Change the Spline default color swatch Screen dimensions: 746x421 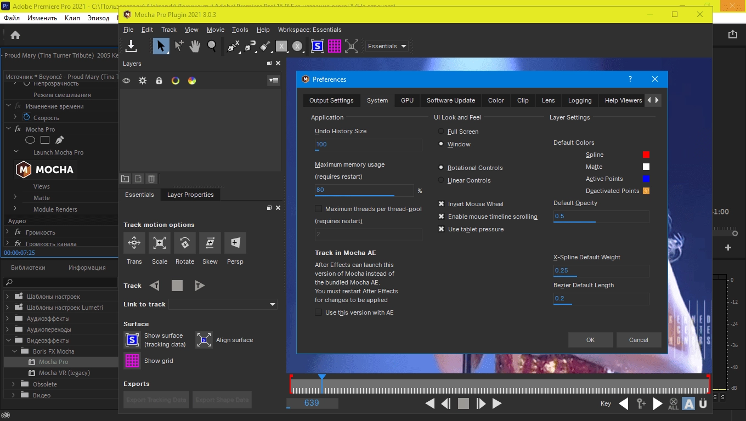click(x=646, y=155)
